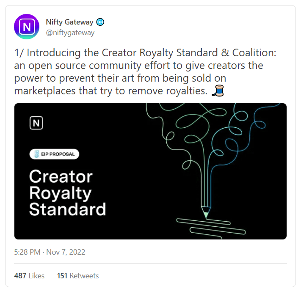301x294 pixels.
Task: Open the @niftygateway handle link
Action: [x=70, y=33]
